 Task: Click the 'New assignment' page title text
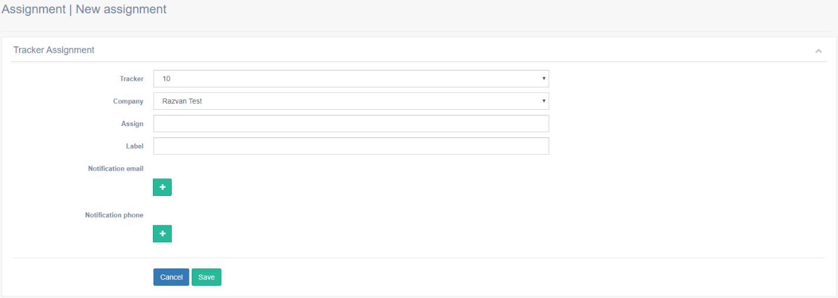(121, 9)
